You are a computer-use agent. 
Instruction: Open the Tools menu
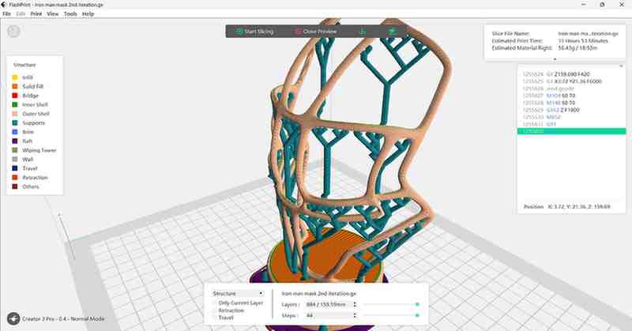tap(70, 13)
